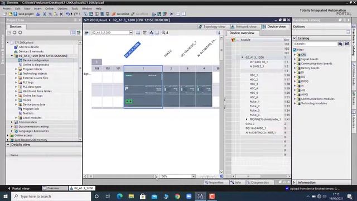Open File Explorer from taskbar
357x201 pixels.
131,196
